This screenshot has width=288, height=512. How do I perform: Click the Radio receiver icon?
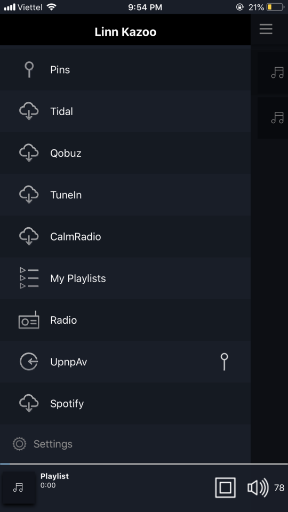pyautogui.click(x=29, y=319)
